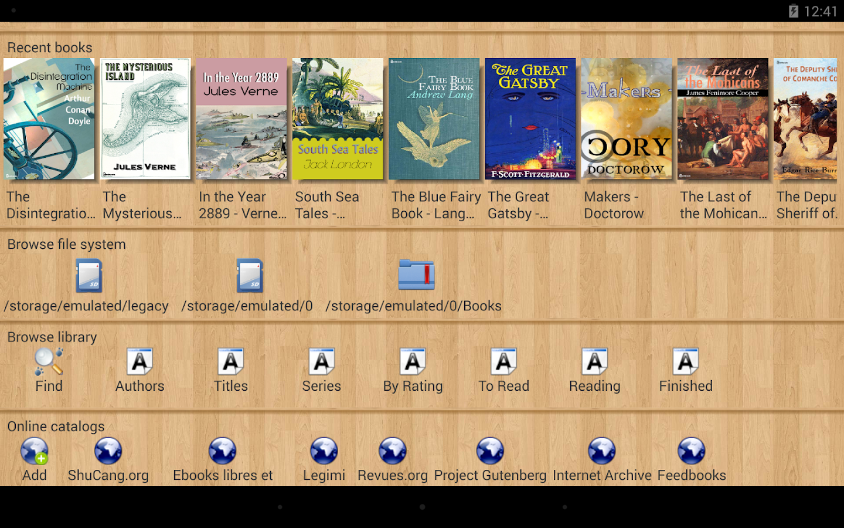Open South Sea Tales book cover

338,119
